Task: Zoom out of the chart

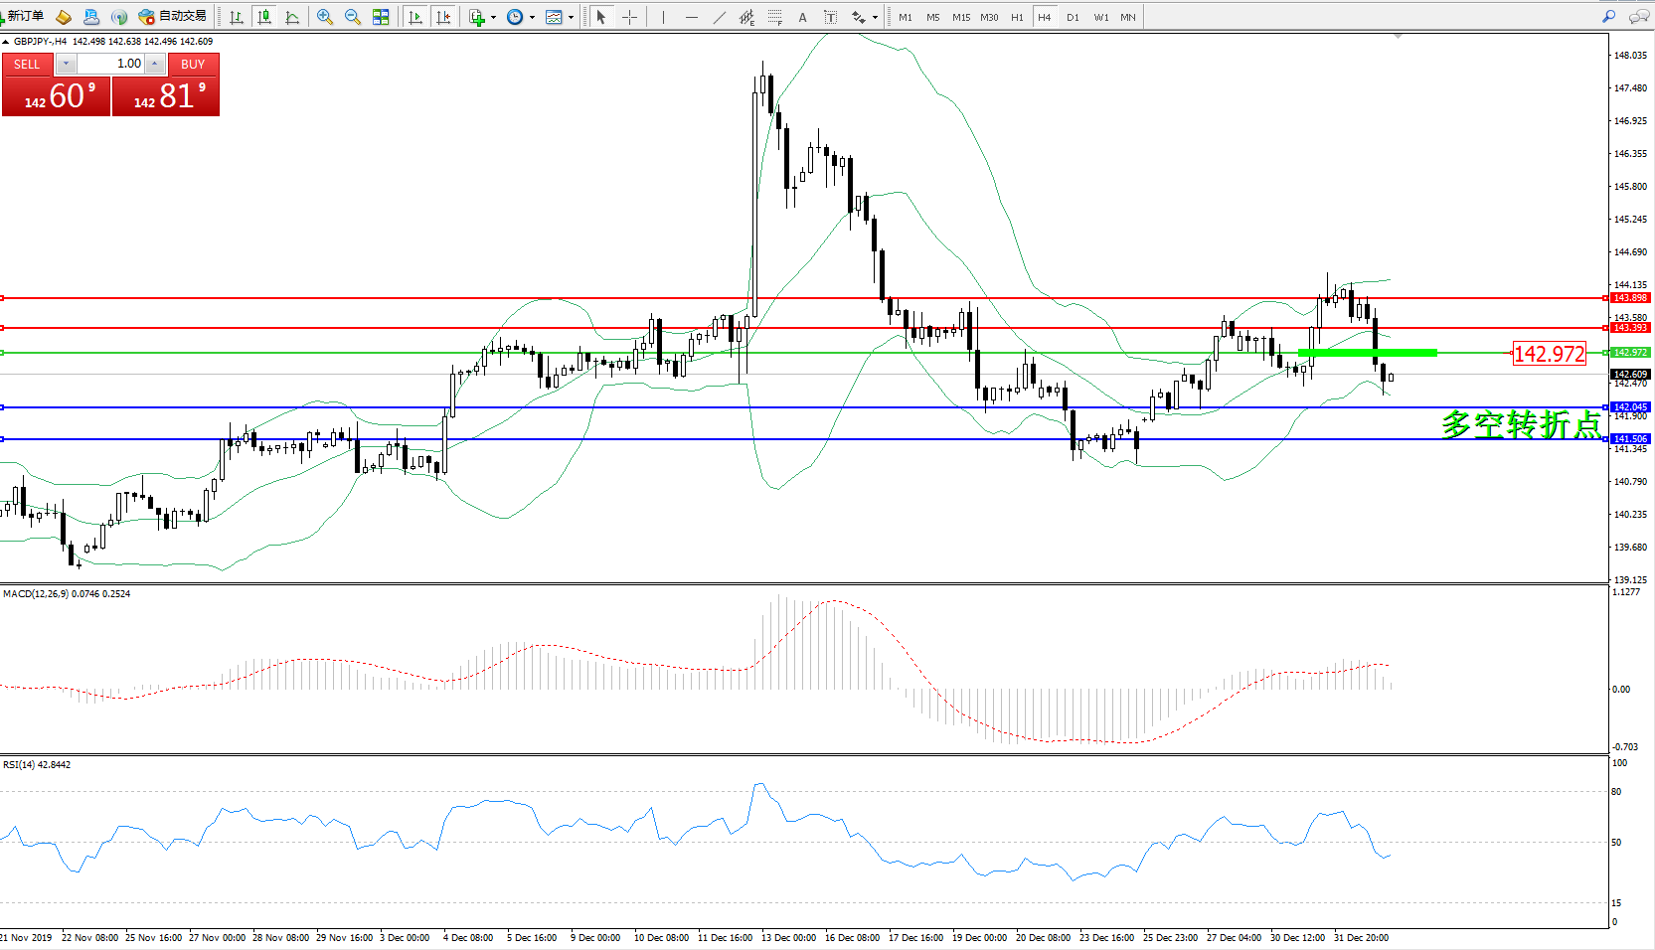Action: tap(353, 17)
